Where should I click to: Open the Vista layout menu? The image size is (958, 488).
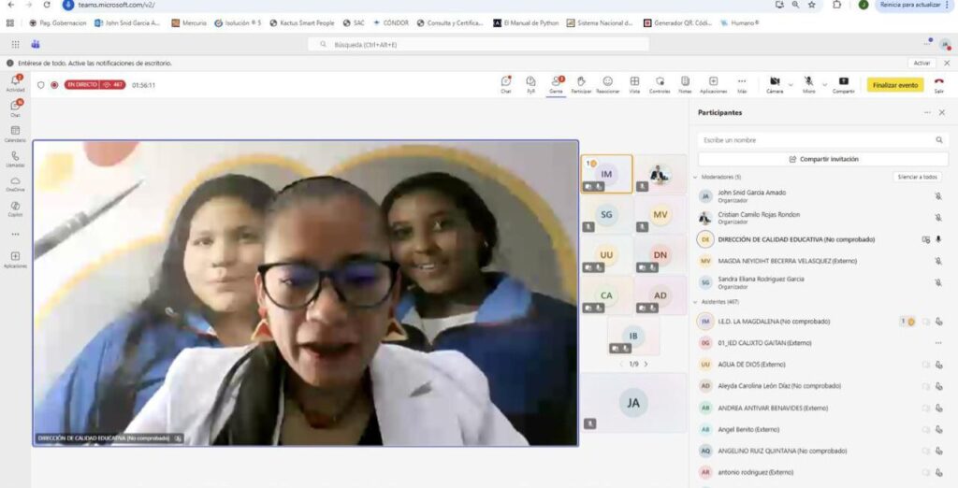click(634, 82)
